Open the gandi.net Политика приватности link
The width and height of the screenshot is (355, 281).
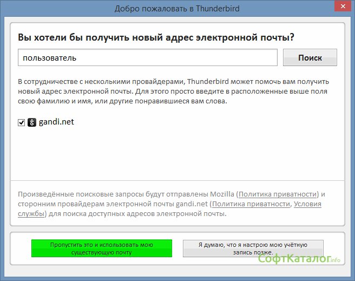(251, 204)
